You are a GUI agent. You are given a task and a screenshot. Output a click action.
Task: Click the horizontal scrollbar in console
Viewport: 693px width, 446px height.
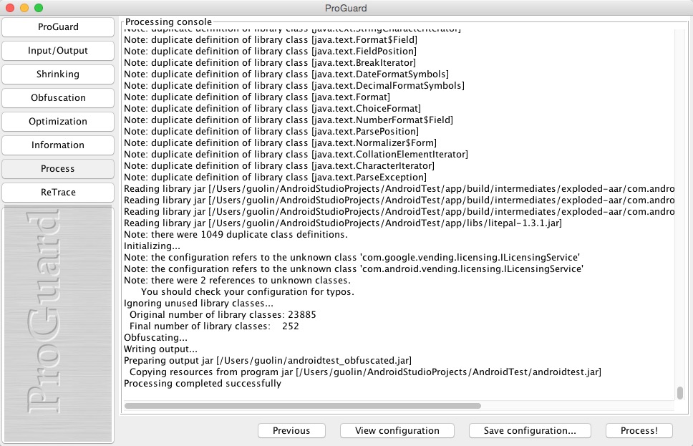coord(303,406)
